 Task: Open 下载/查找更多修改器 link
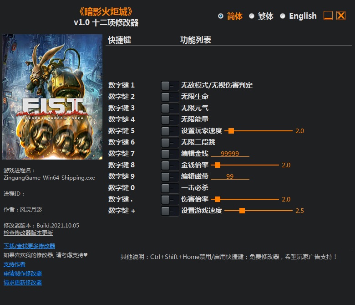(30, 246)
